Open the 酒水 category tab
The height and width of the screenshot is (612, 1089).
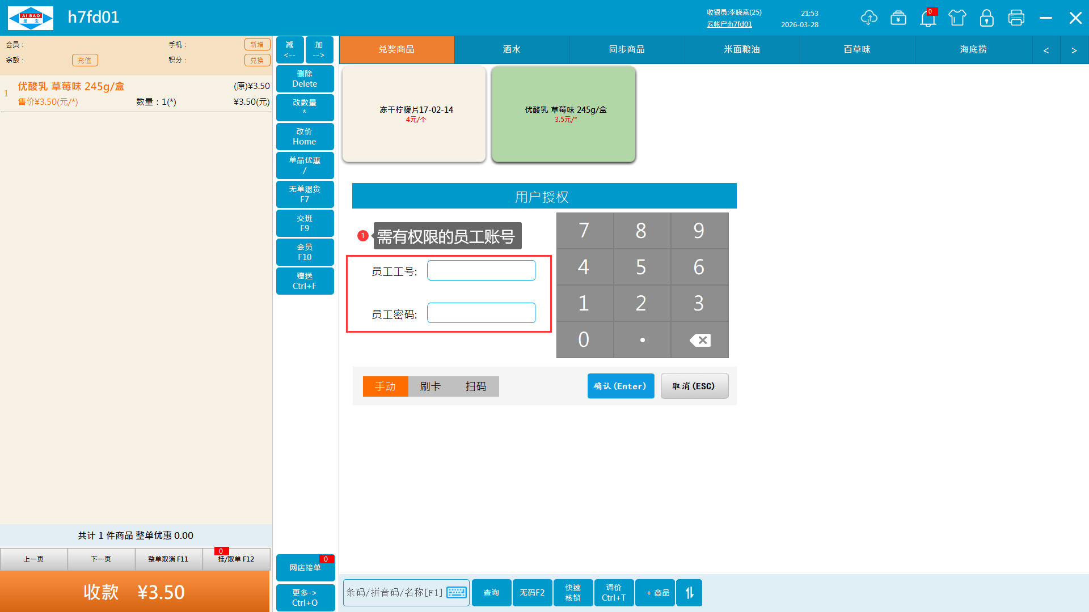(x=512, y=50)
